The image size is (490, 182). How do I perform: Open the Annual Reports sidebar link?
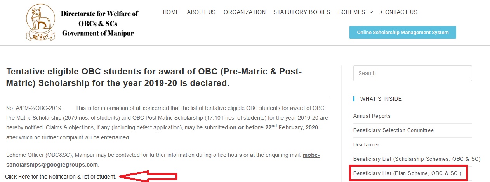(372, 116)
